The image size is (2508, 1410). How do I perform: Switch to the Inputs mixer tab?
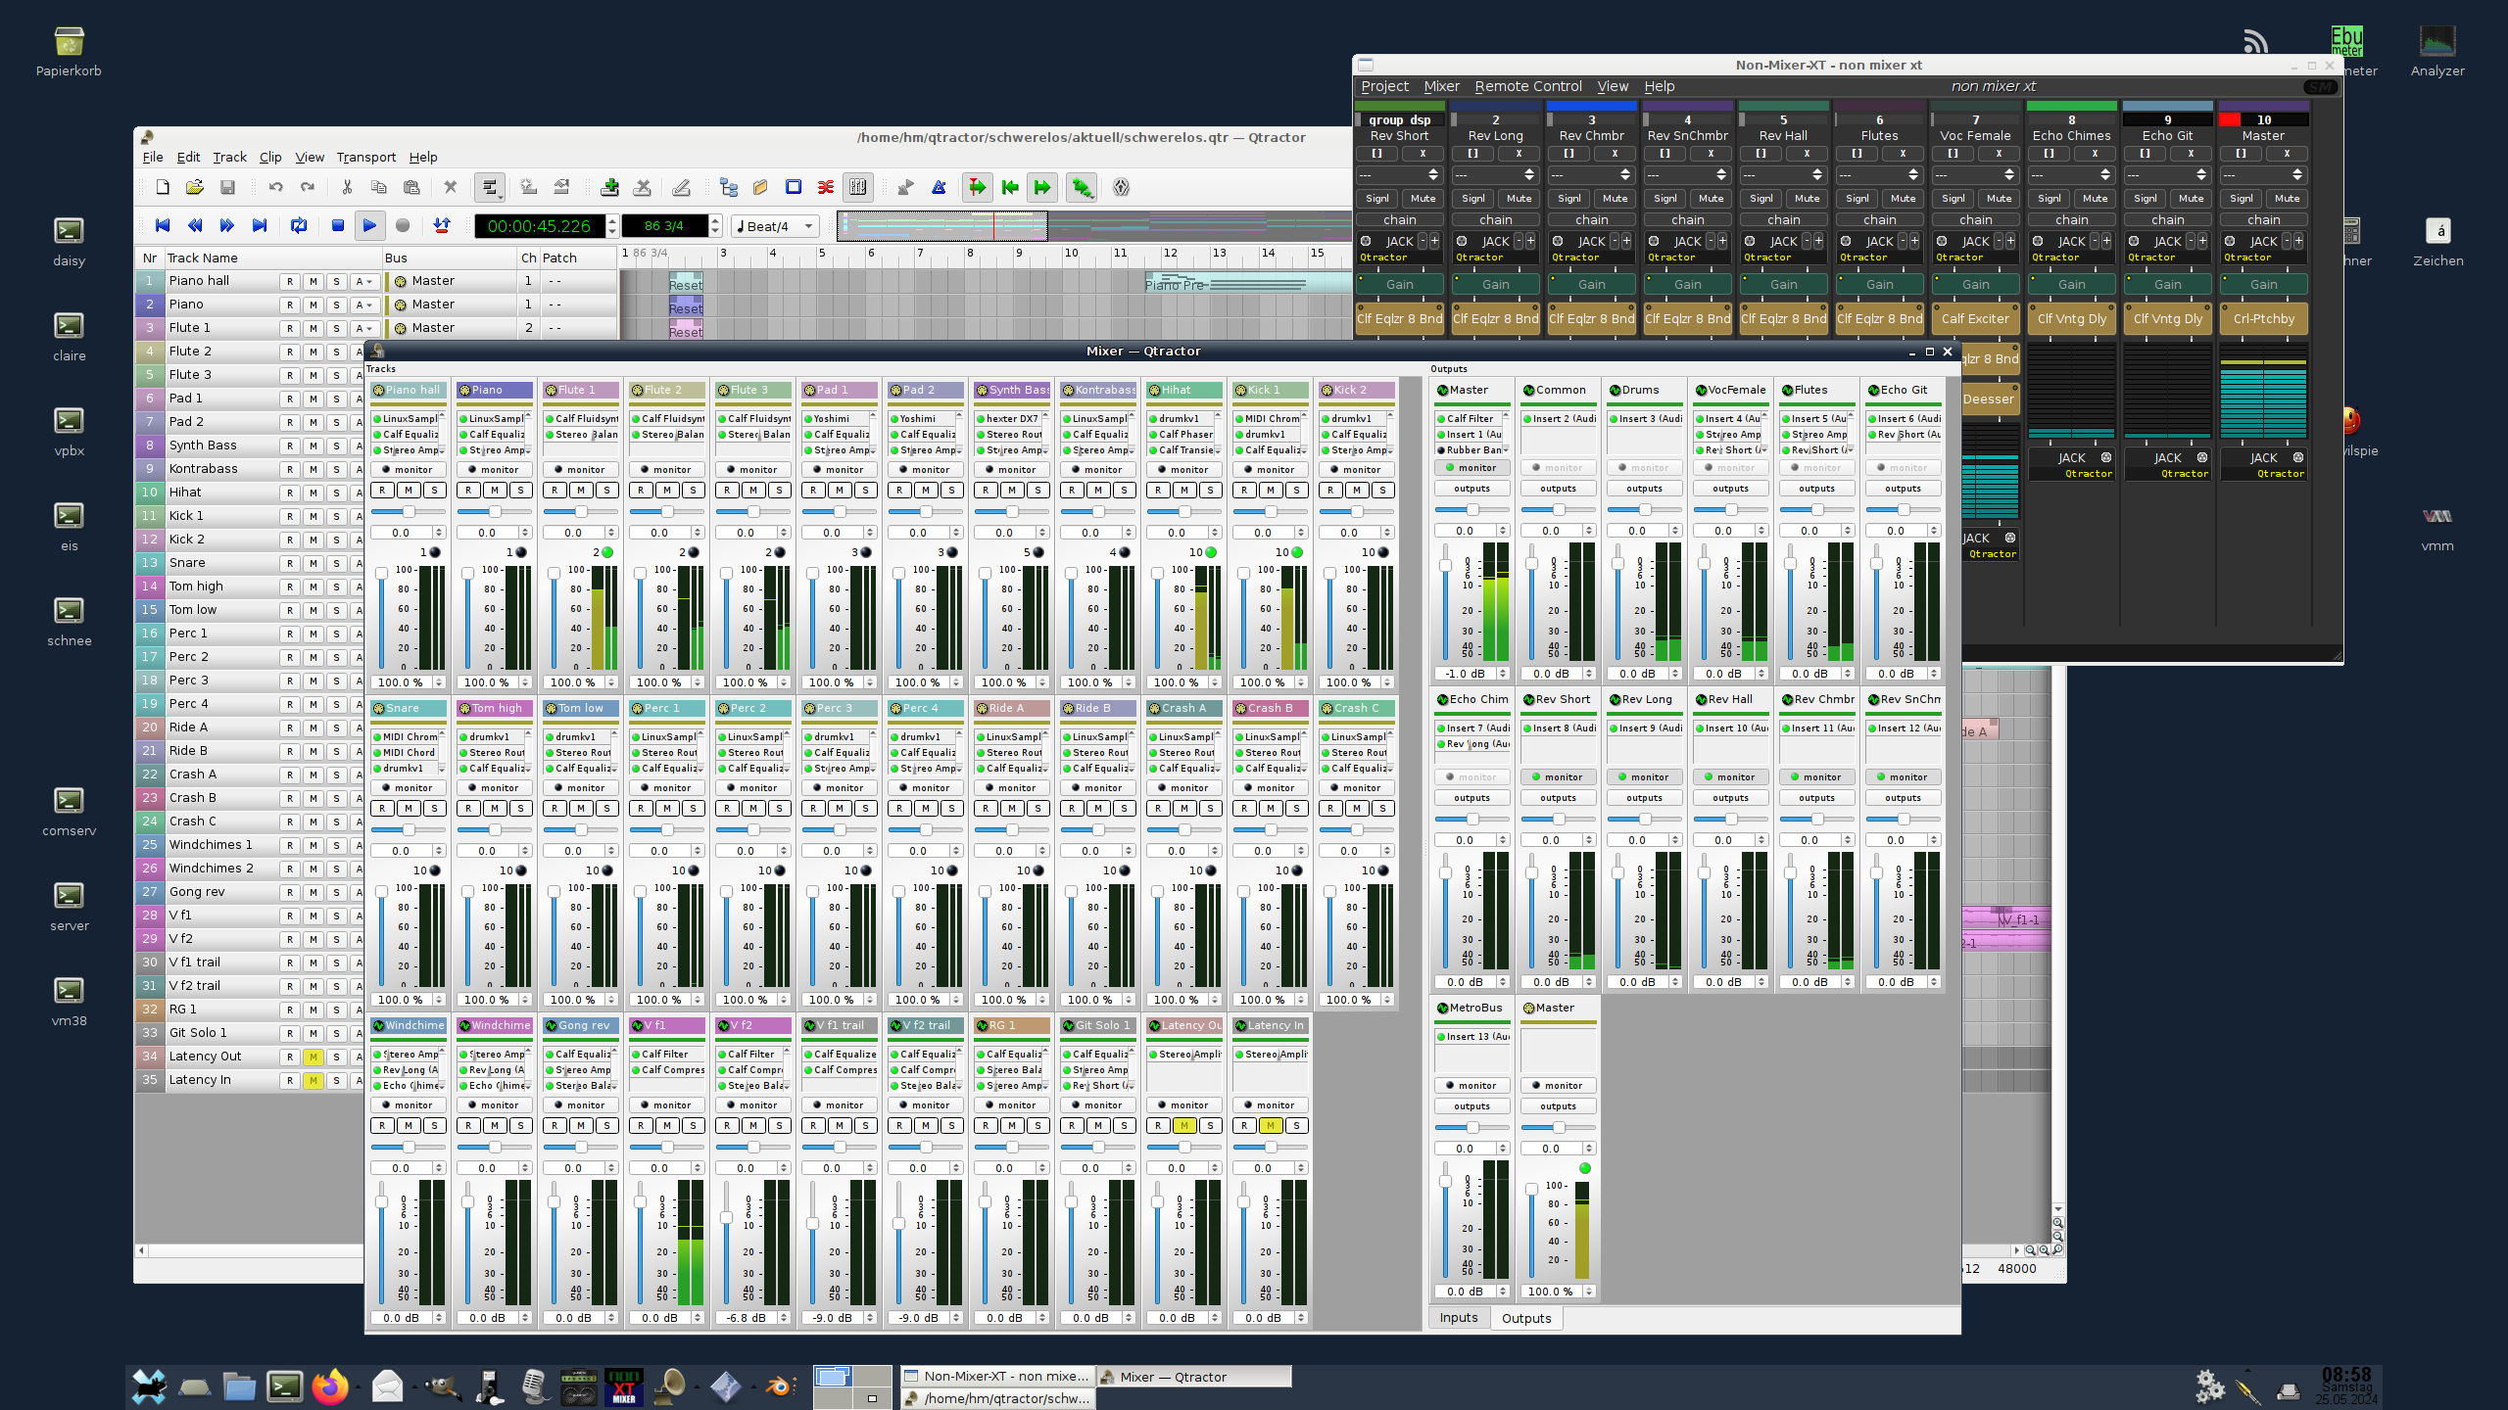pos(1458,1318)
